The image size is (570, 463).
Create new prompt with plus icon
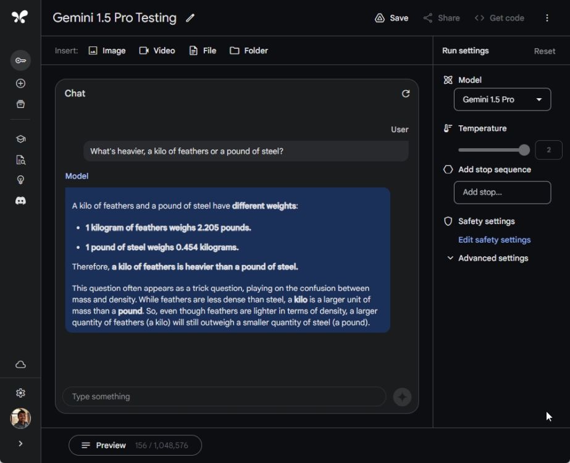pos(20,83)
